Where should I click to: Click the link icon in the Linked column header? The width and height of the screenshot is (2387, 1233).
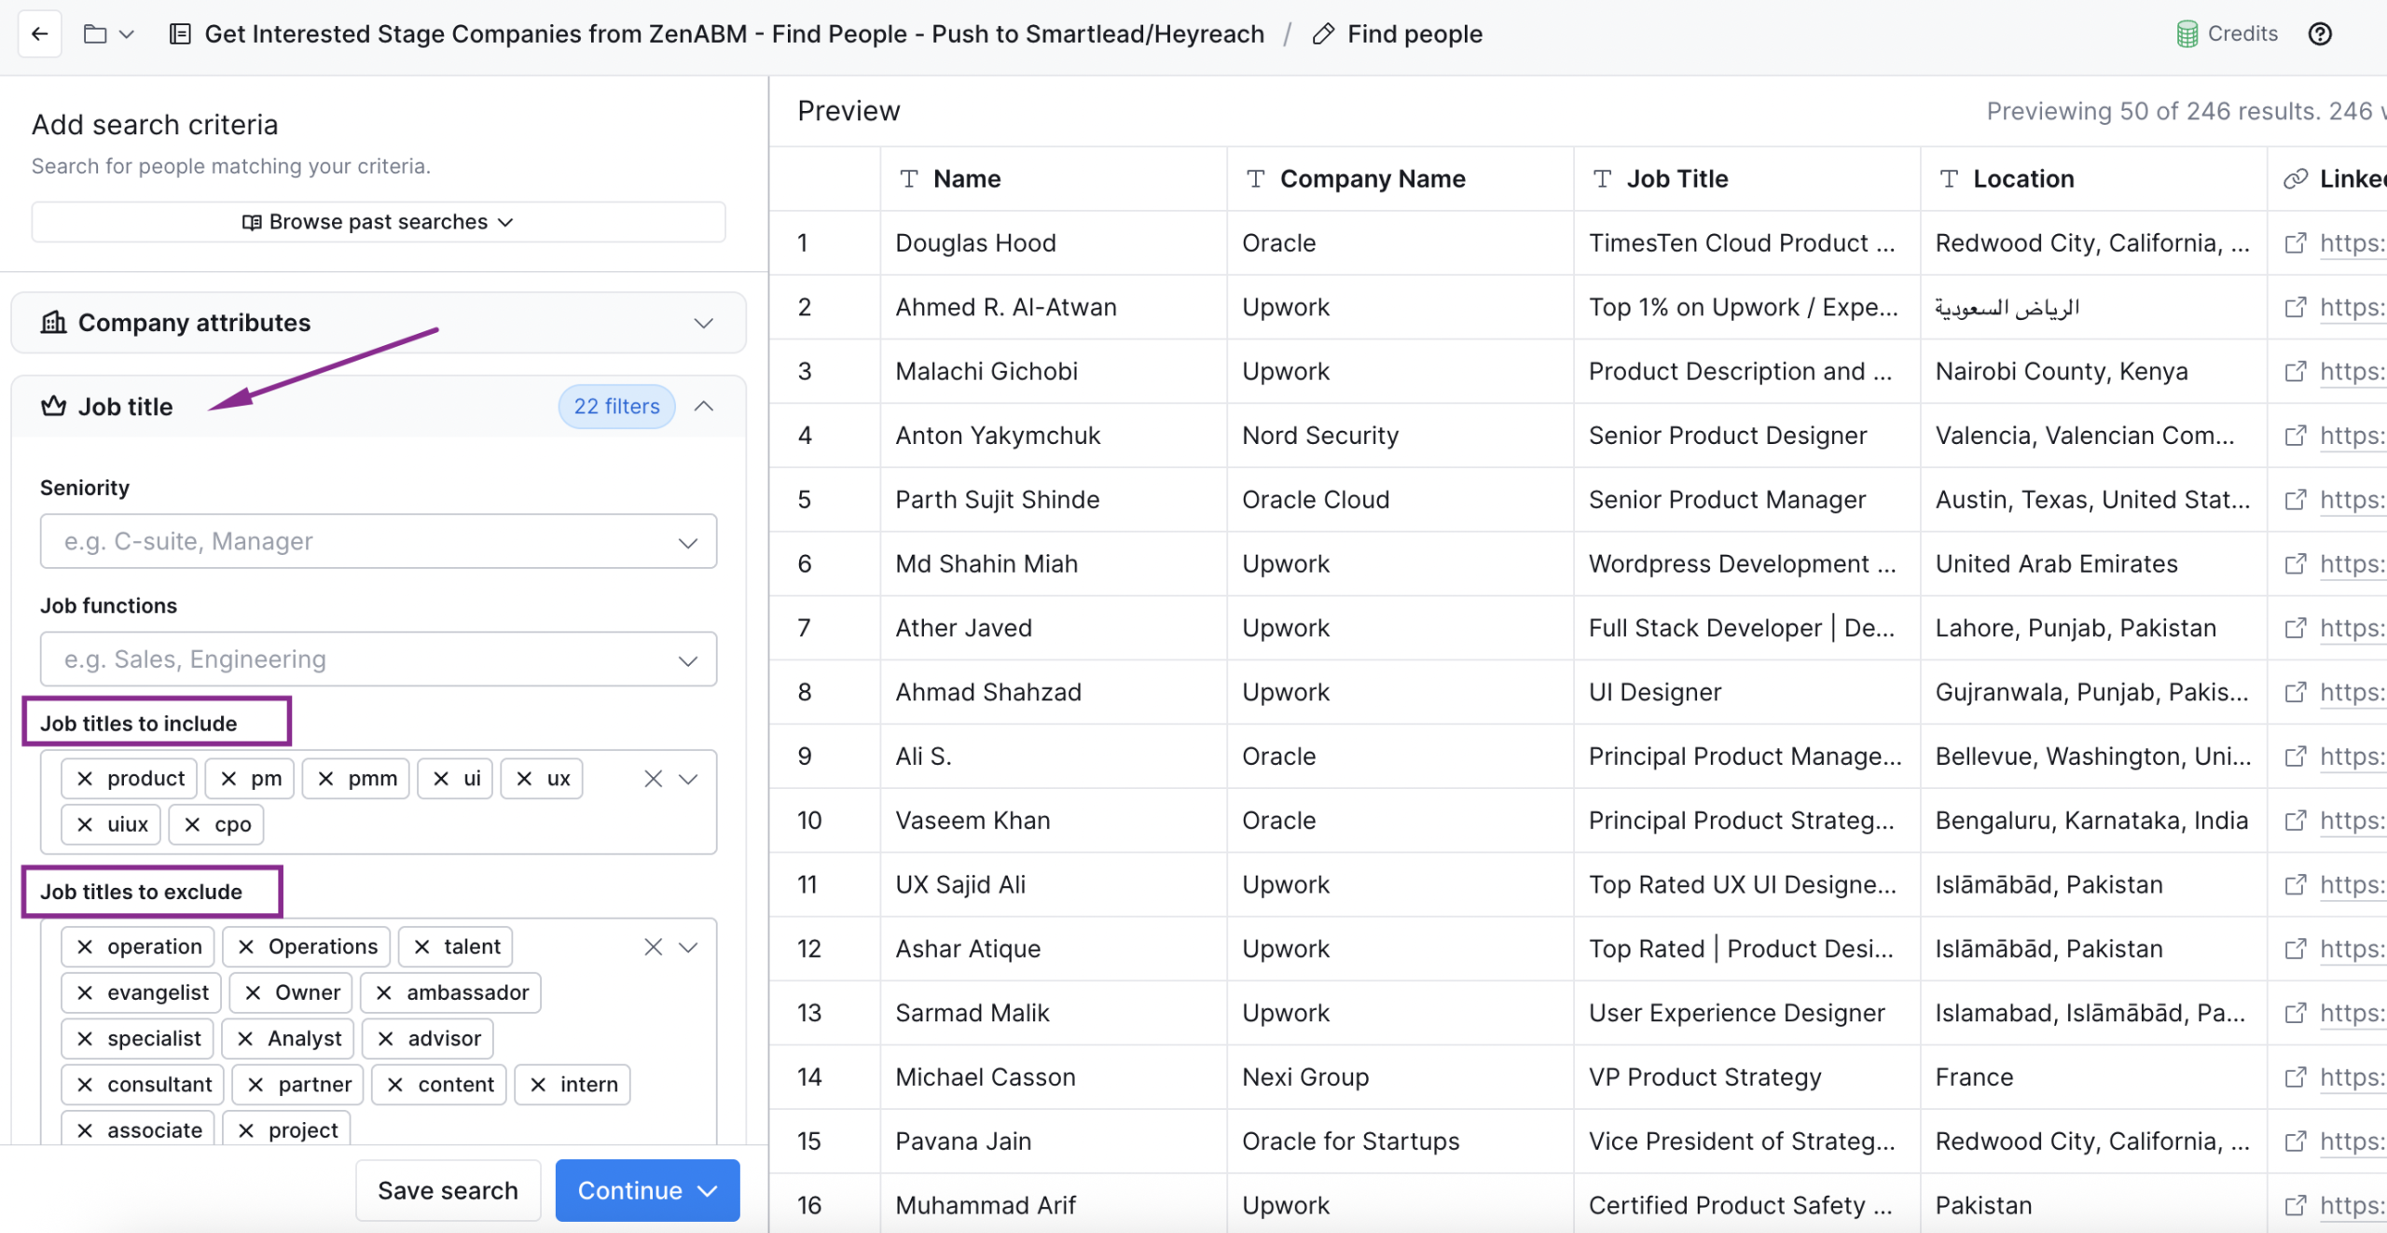[x=2295, y=178]
